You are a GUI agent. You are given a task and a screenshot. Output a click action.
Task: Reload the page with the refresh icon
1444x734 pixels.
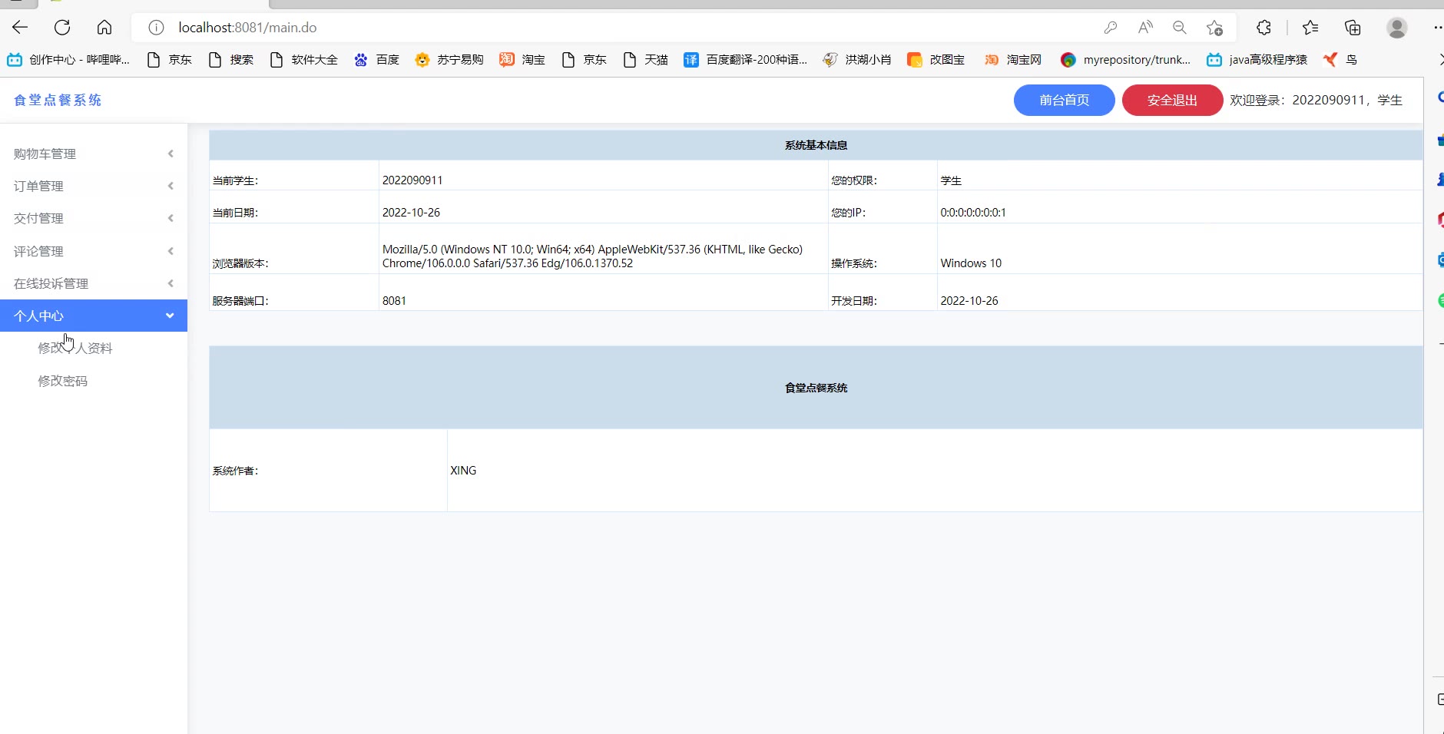tap(62, 28)
